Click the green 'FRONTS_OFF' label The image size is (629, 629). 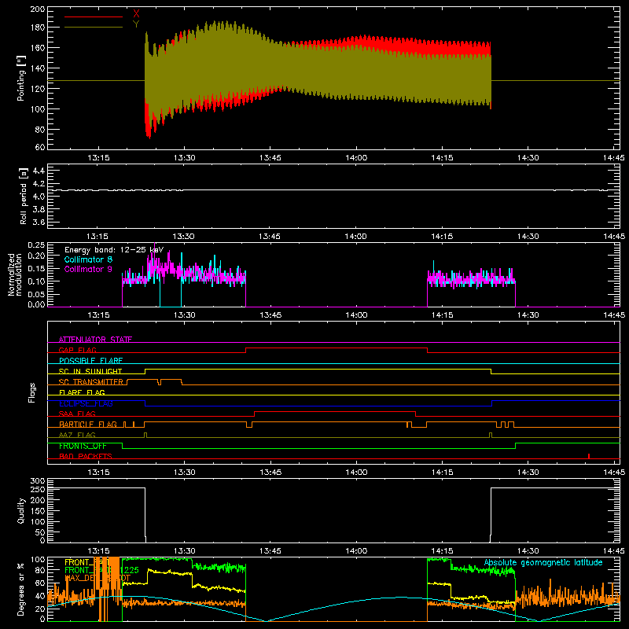click(x=83, y=446)
